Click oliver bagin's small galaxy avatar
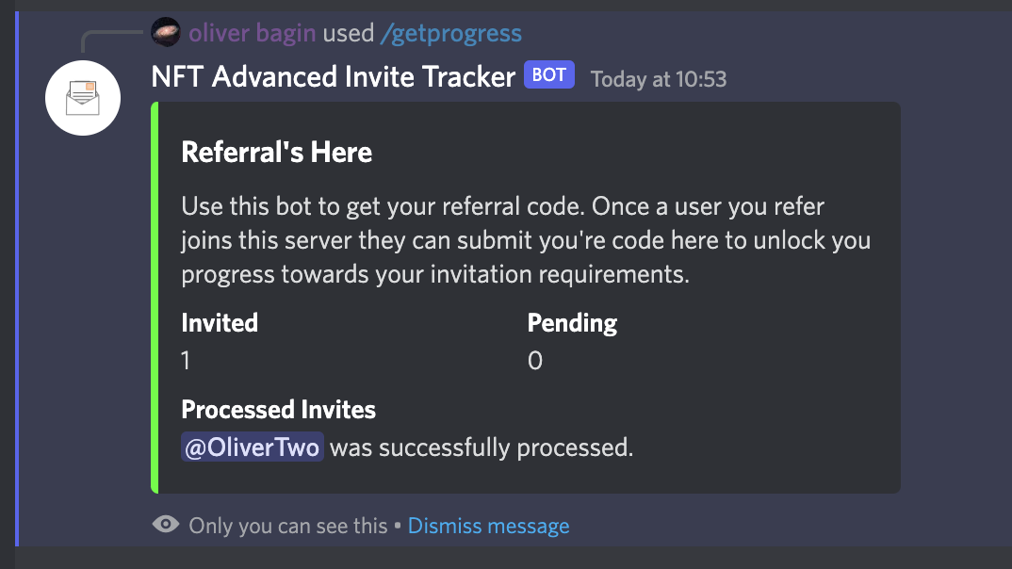This screenshot has height=569, width=1012. pos(166,33)
